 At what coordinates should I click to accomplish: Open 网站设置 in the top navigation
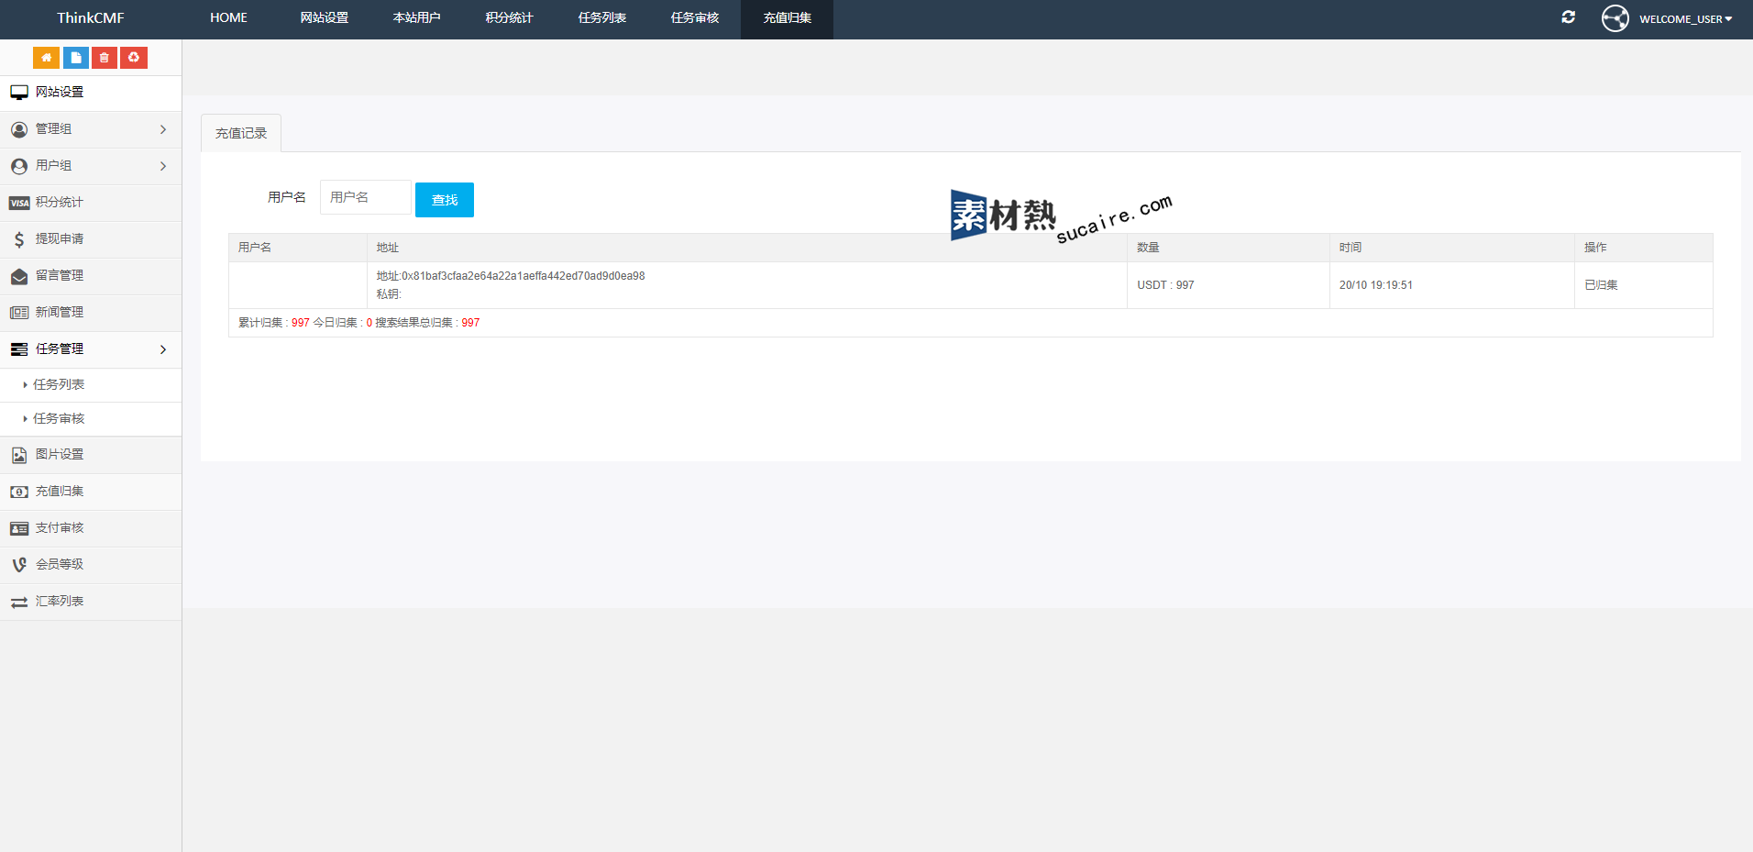pyautogui.click(x=325, y=18)
